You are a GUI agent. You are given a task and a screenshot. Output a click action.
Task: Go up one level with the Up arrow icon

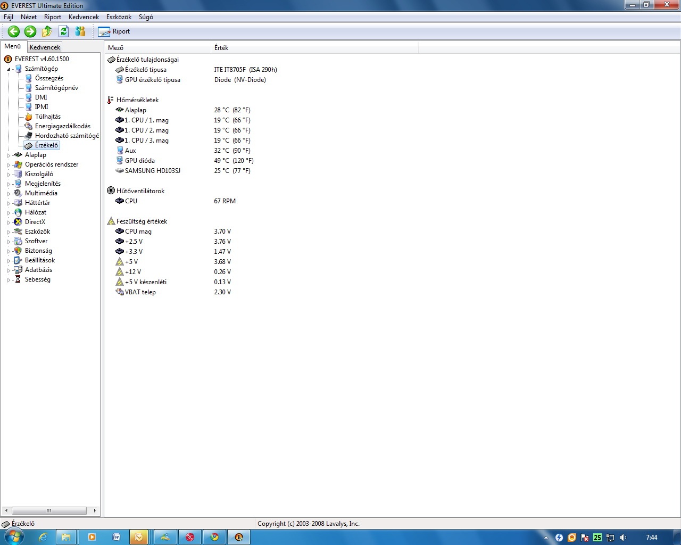tap(47, 31)
